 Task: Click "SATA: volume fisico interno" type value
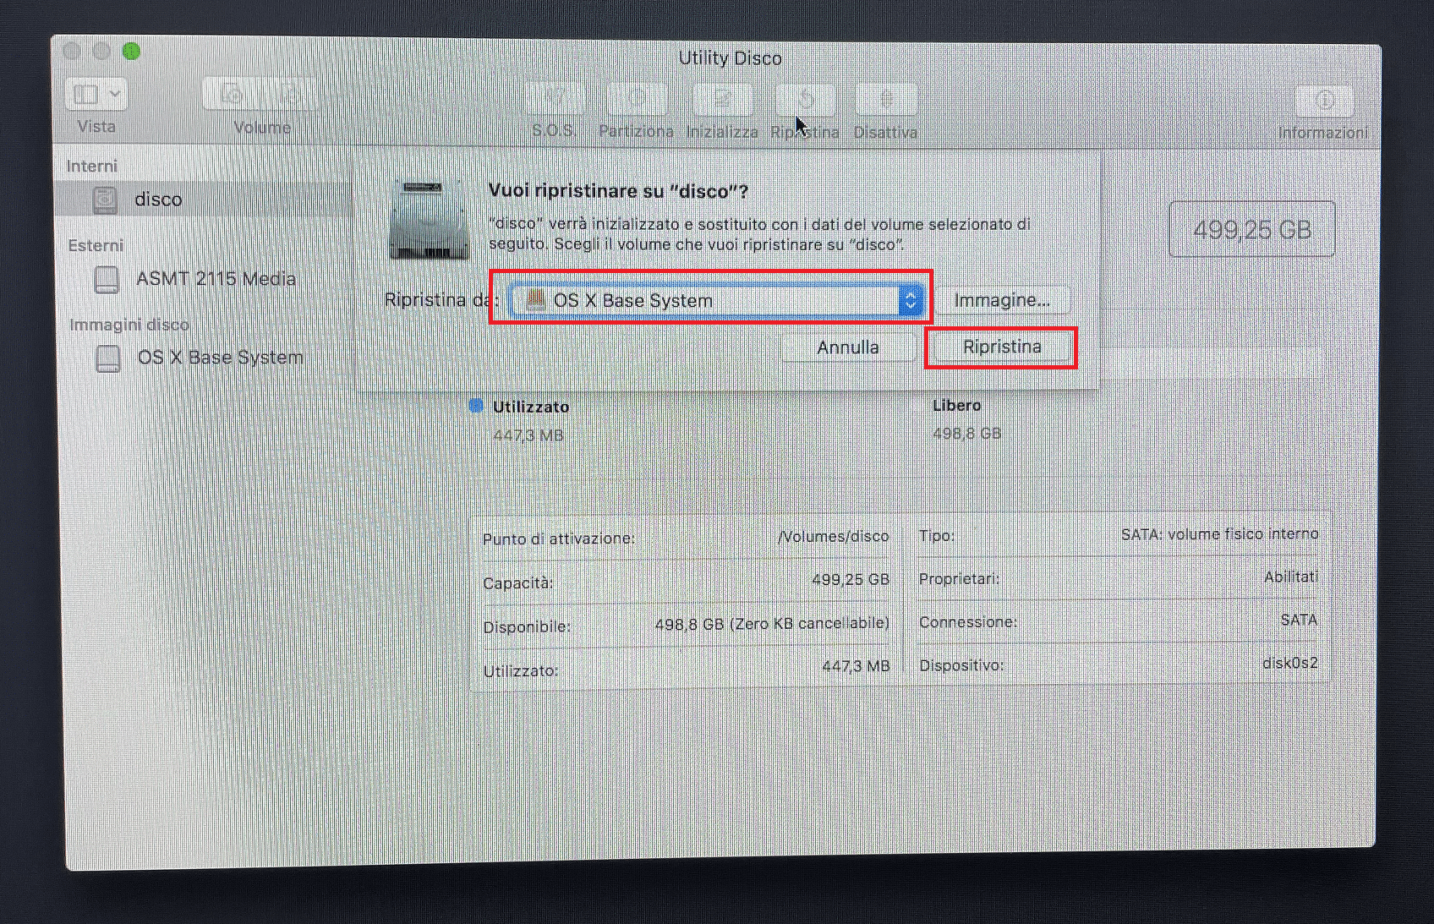(1219, 534)
